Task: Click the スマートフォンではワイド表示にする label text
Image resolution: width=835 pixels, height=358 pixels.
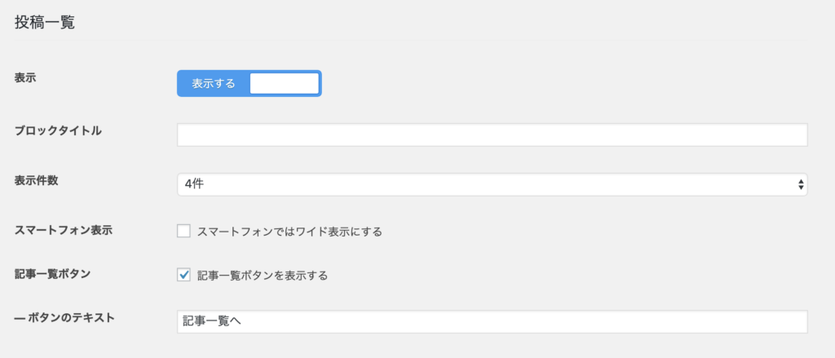Action: click(x=289, y=232)
